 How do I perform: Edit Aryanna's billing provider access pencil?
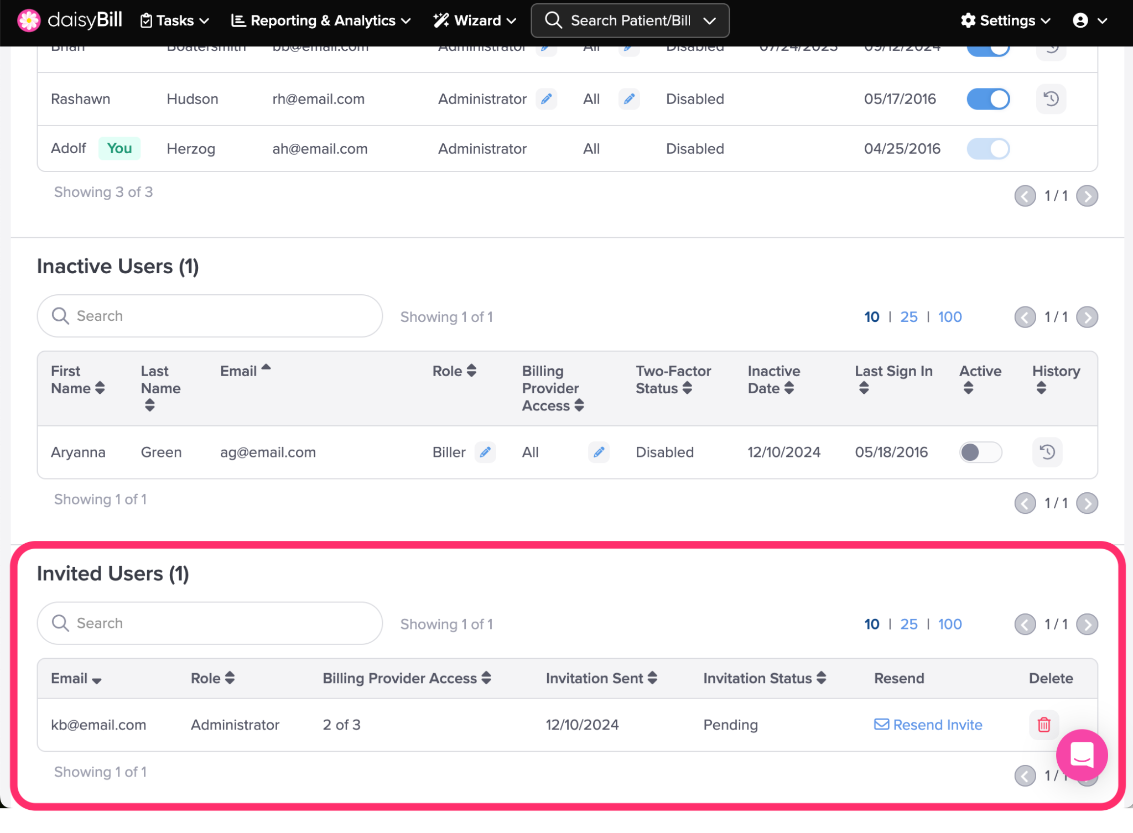click(599, 452)
